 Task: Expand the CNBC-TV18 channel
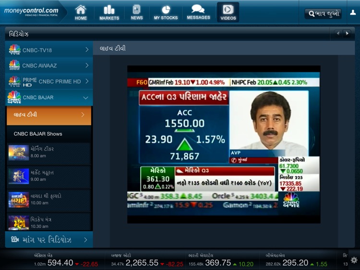[x=49, y=50]
